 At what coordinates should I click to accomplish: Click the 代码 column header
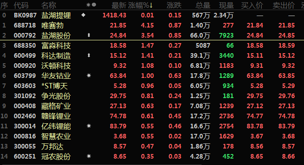(x=21, y=5)
